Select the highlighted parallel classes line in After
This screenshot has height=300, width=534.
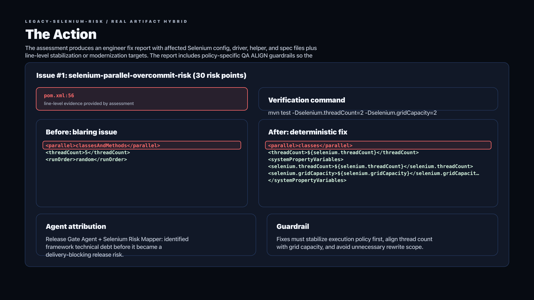[378, 145]
